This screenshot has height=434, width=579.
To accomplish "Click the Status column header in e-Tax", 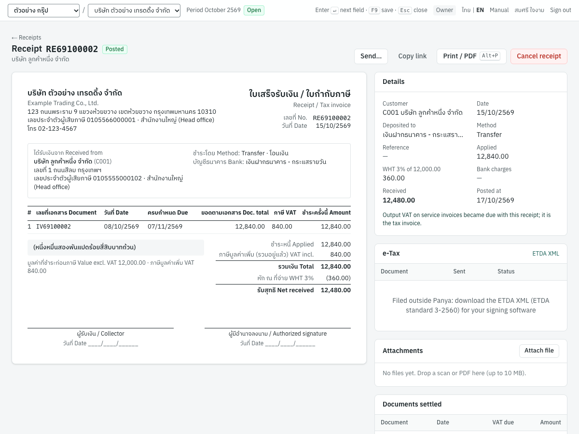I will coord(506,271).
